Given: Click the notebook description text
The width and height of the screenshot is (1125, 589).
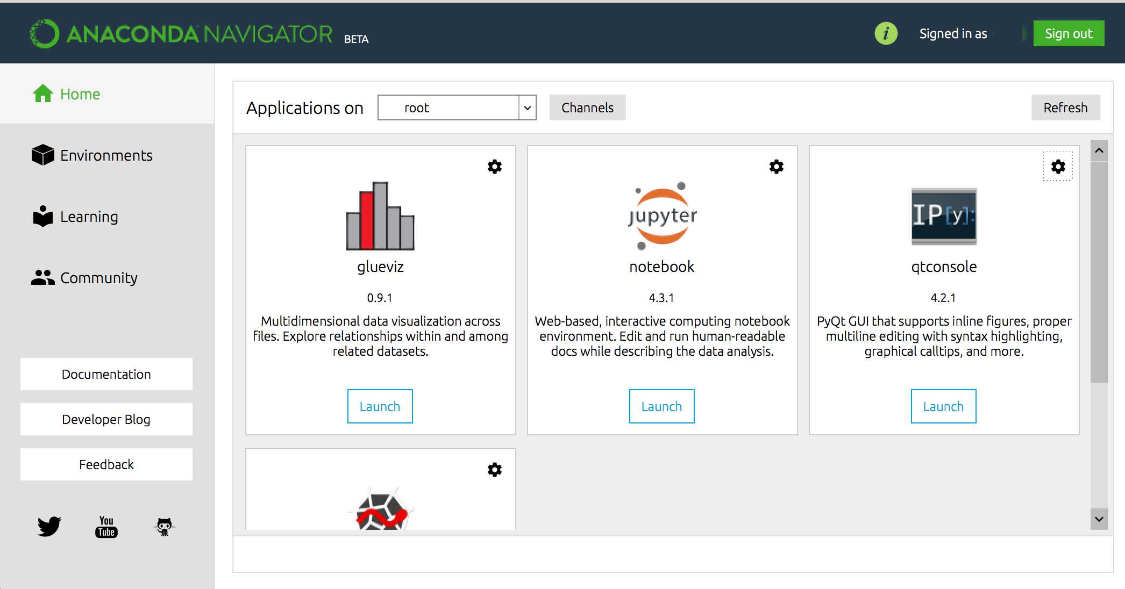Looking at the screenshot, I should [662, 336].
